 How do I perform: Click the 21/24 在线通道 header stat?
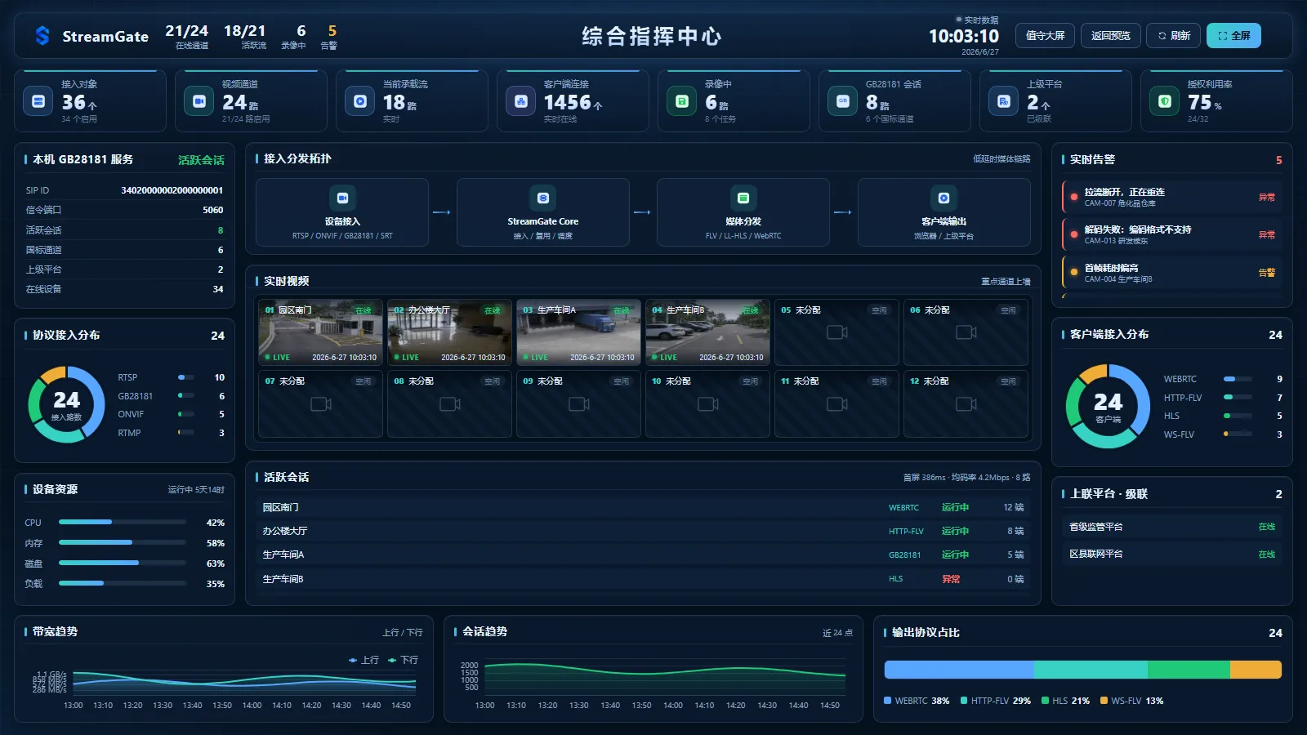[189, 36]
